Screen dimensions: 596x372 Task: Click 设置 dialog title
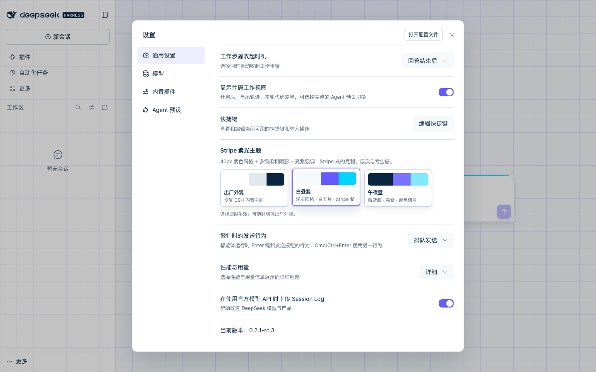pos(149,35)
